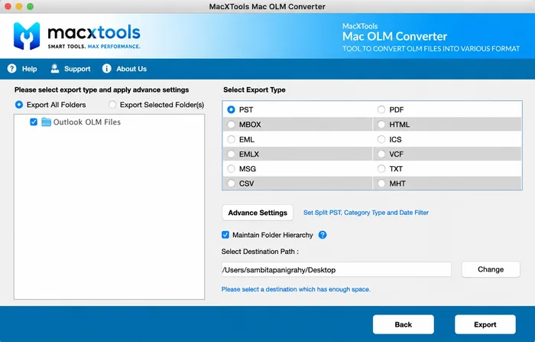Click the Support person icon
The height and width of the screenshot is (342, 535).
[54, 69]
